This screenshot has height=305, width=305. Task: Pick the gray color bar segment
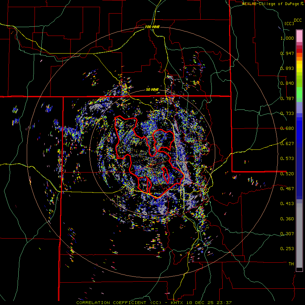(x=299, y=236)
